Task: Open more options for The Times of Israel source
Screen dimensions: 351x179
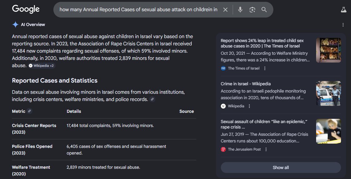Action: coord(265,68)
